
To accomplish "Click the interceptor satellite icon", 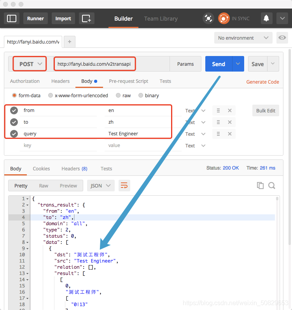I will coord(208,18).
